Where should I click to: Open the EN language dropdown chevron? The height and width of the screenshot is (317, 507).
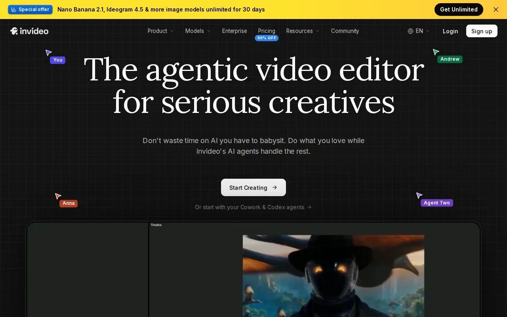(x=428, y=31)
